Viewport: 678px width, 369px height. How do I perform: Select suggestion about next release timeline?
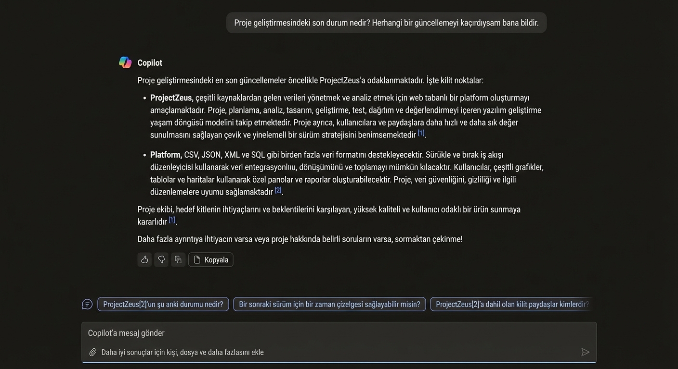[x=329, y=304]
